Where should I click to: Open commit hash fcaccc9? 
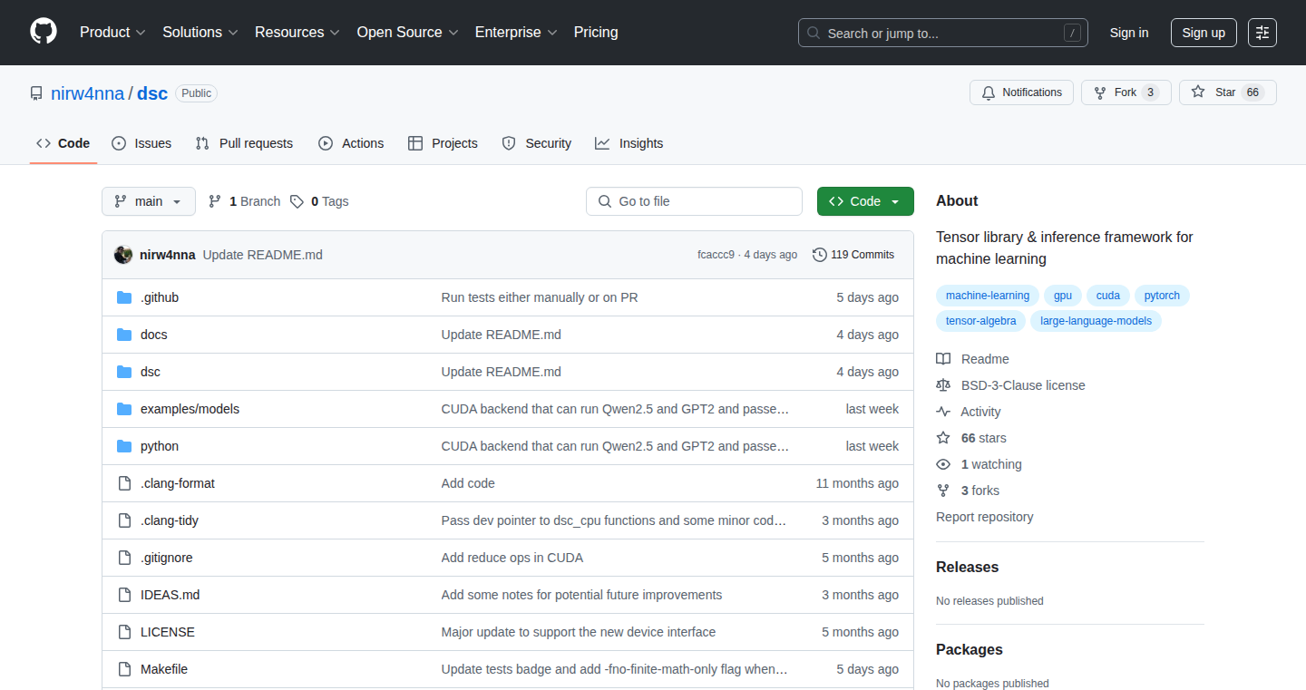tap(716, 255)
